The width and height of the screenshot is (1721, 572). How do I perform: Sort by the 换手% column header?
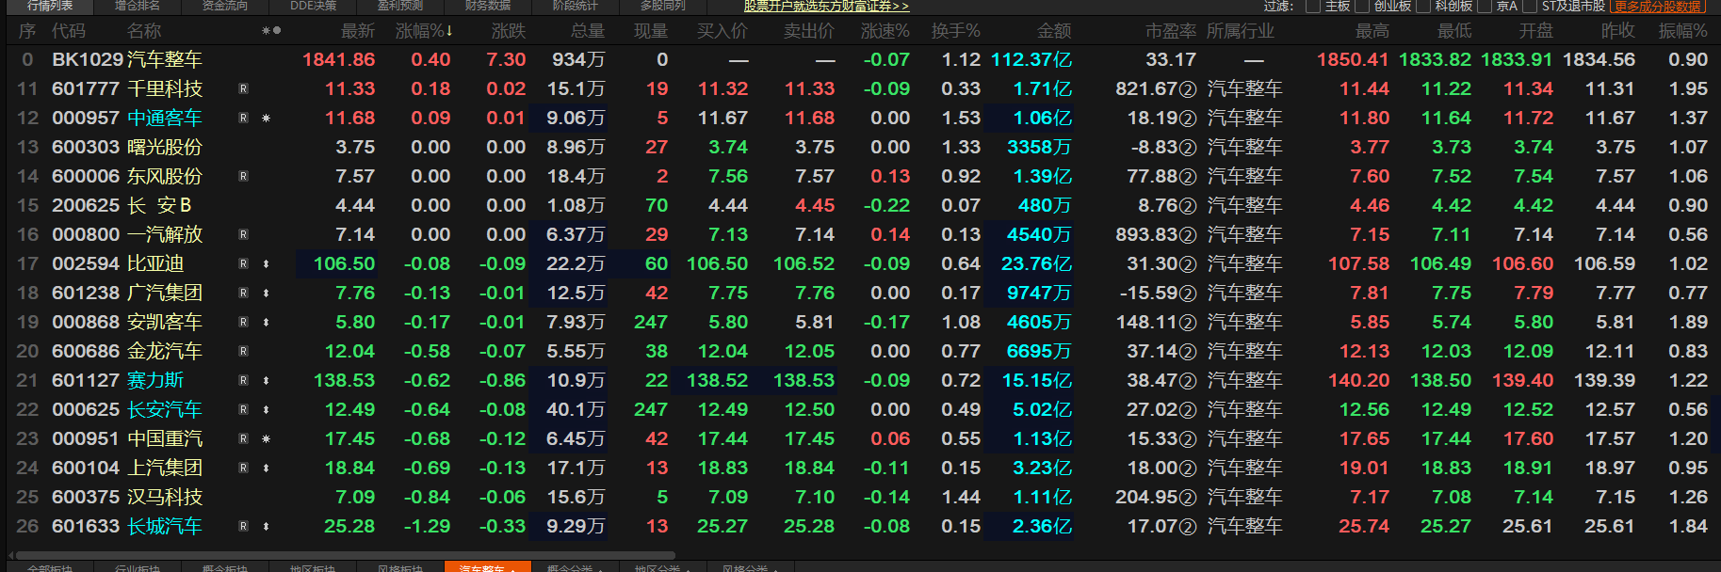(x=955, y=31)
